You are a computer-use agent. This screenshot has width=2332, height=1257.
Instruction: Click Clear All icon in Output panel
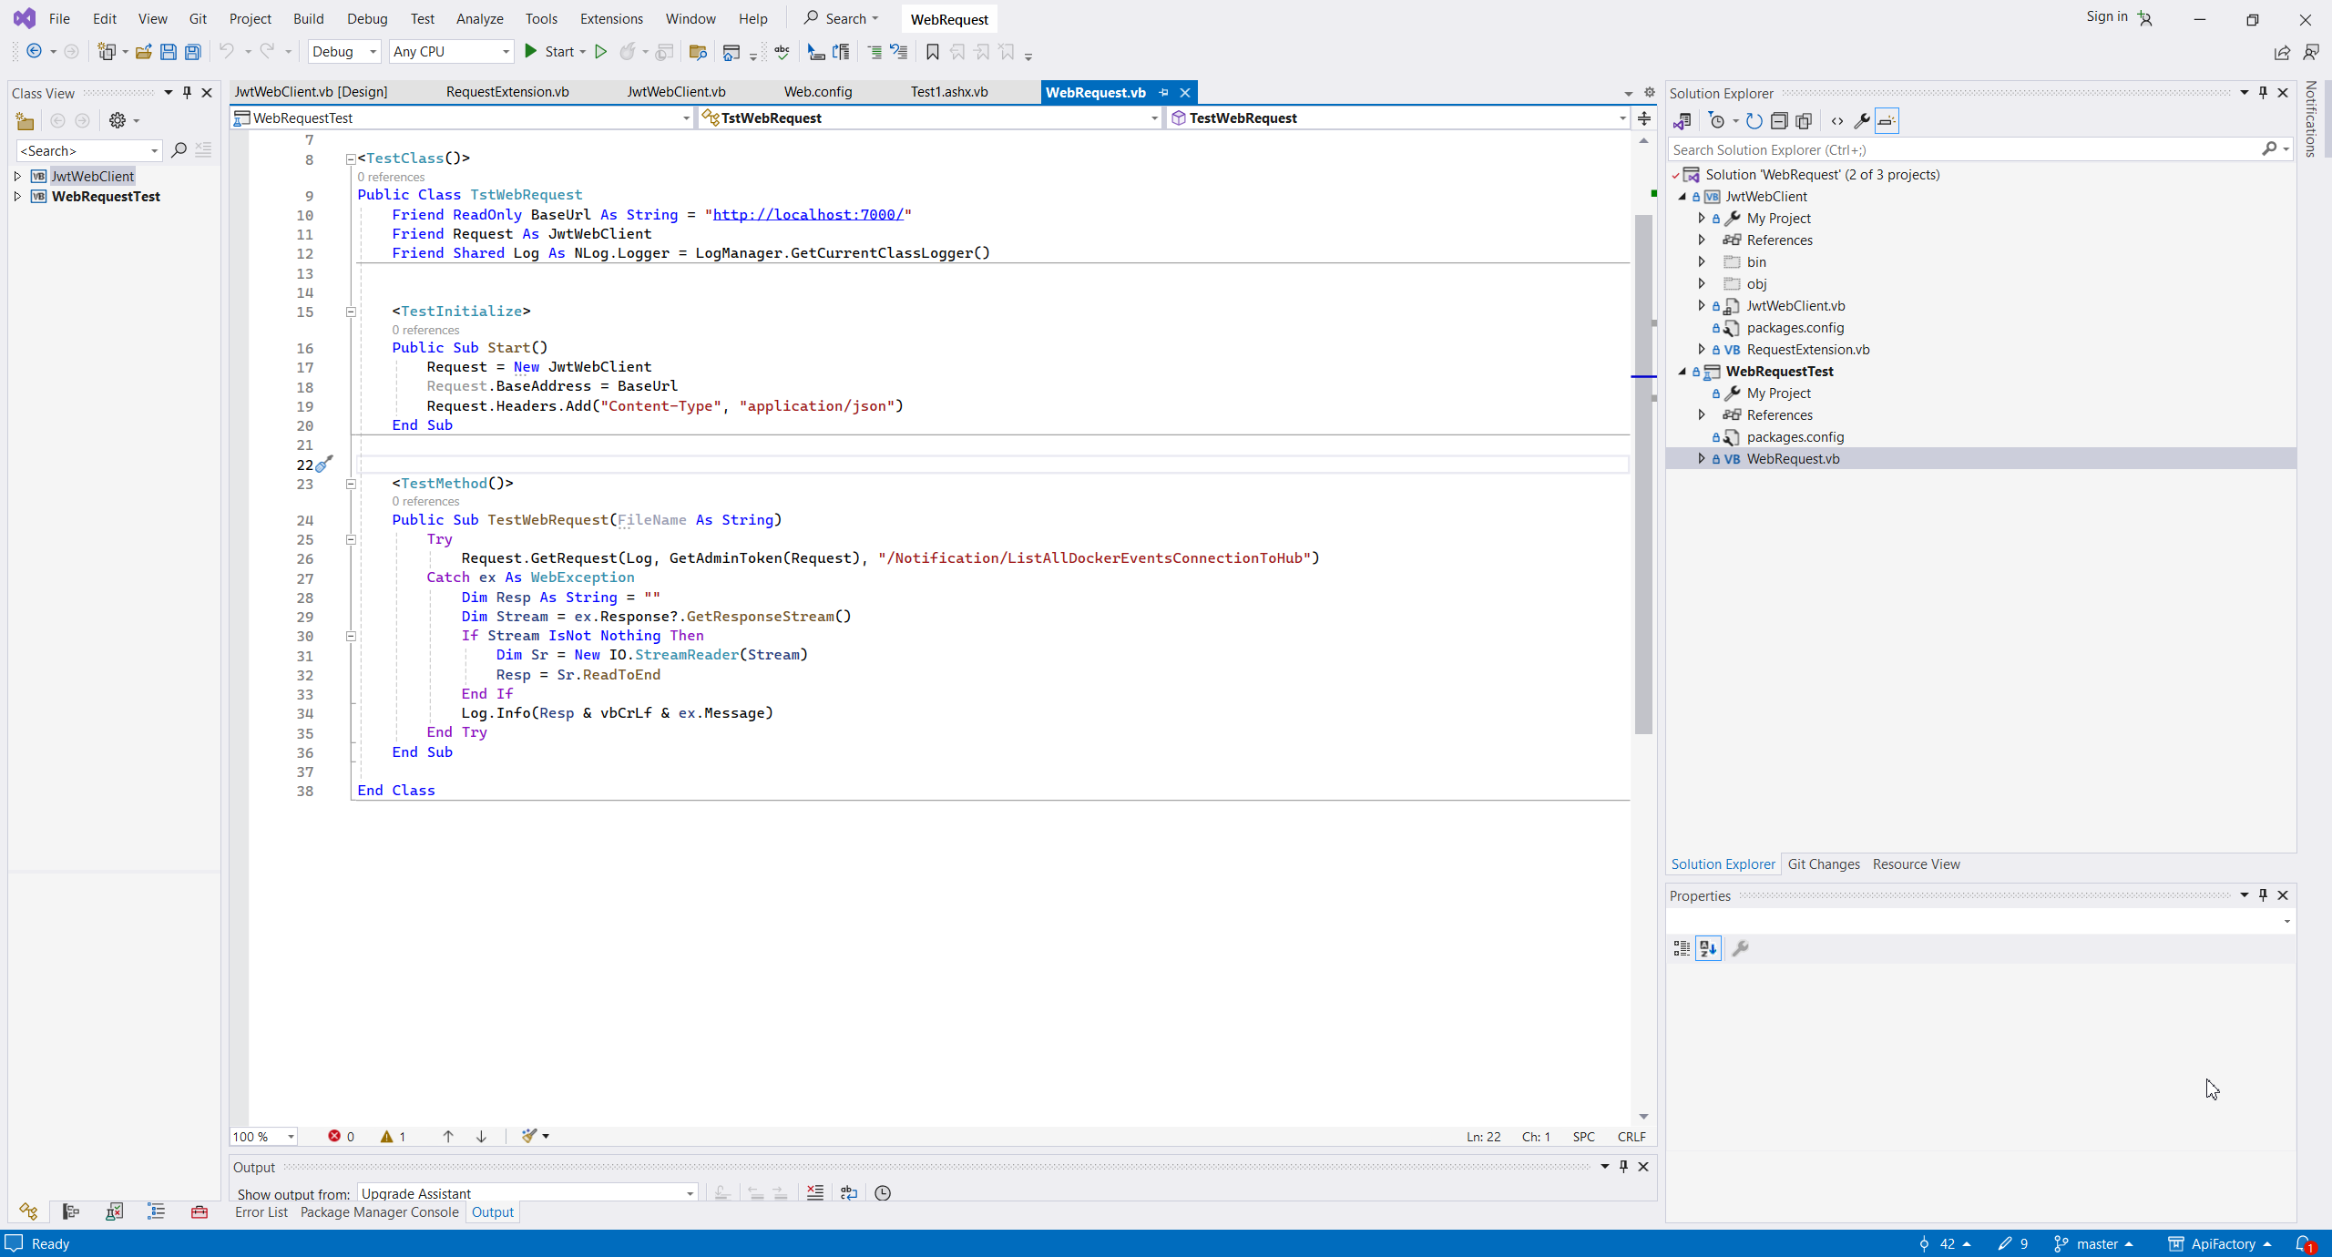815,1192
